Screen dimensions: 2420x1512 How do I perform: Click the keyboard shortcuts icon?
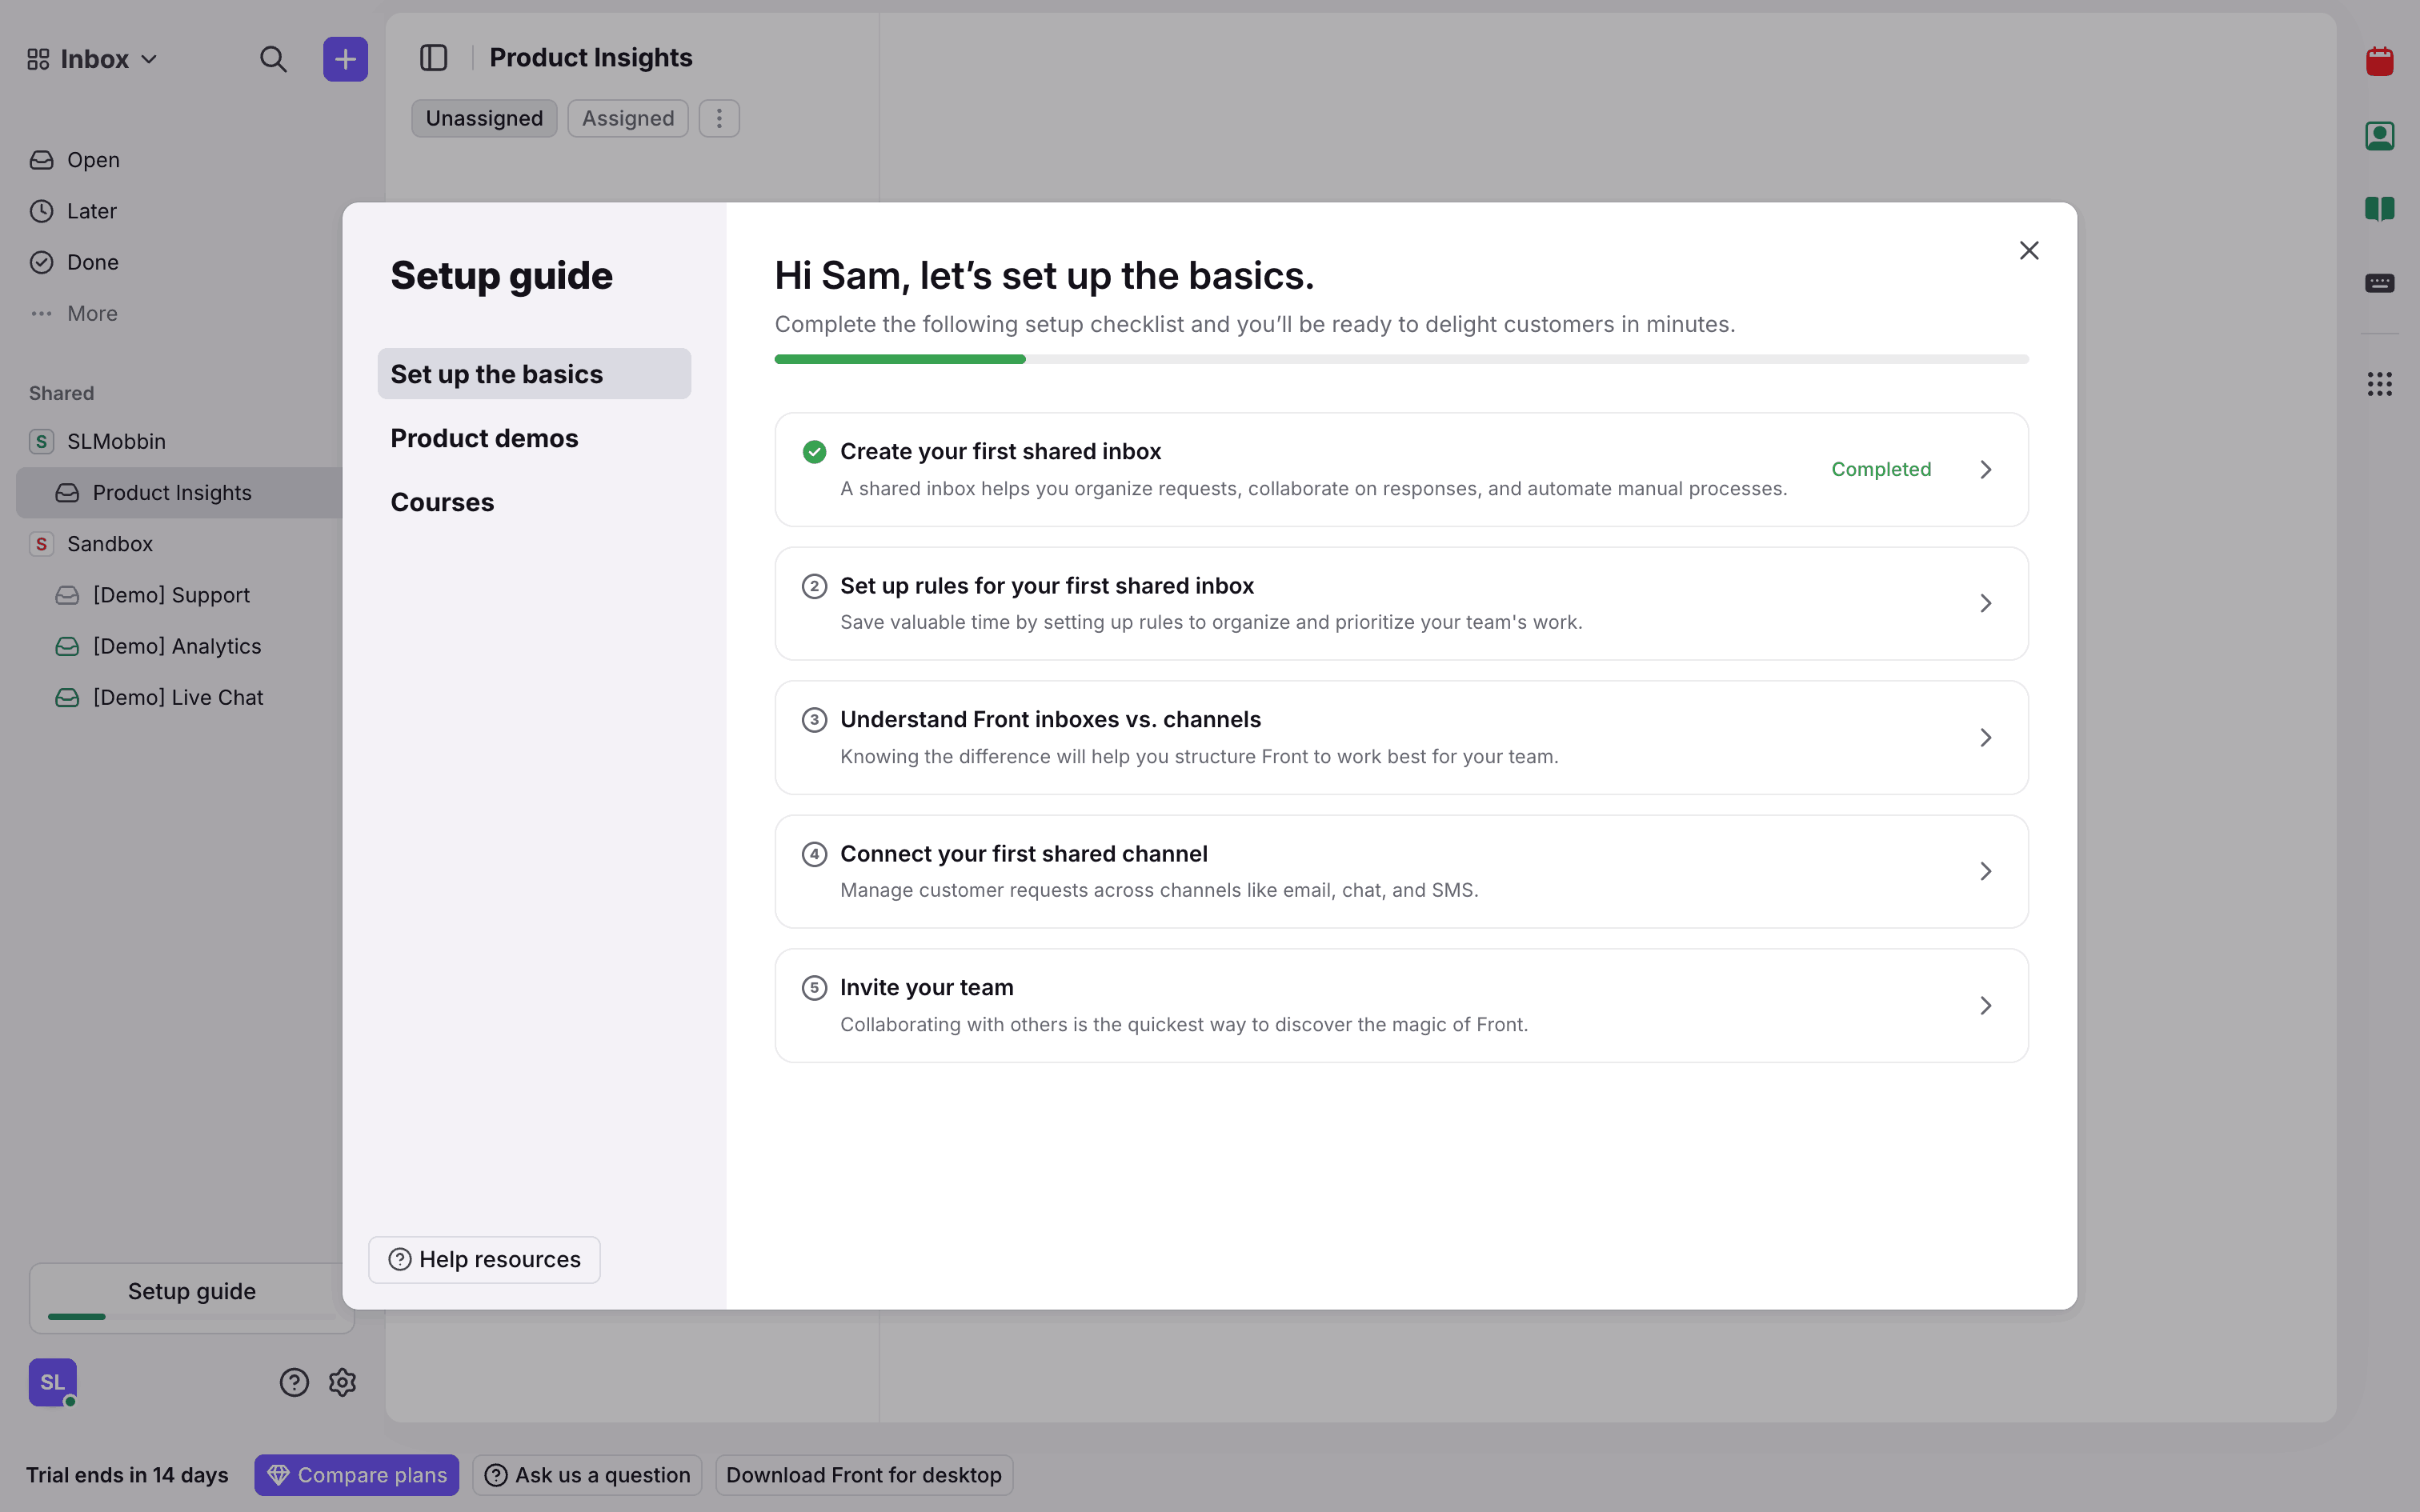[x=2379, y=283]
